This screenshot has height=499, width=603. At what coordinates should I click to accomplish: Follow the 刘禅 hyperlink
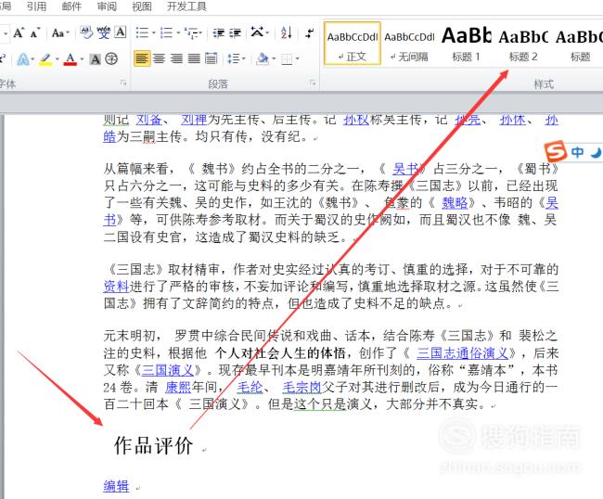tap(194, 120)
